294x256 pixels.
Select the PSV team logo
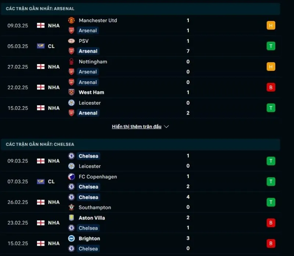(x=71, y=41)
